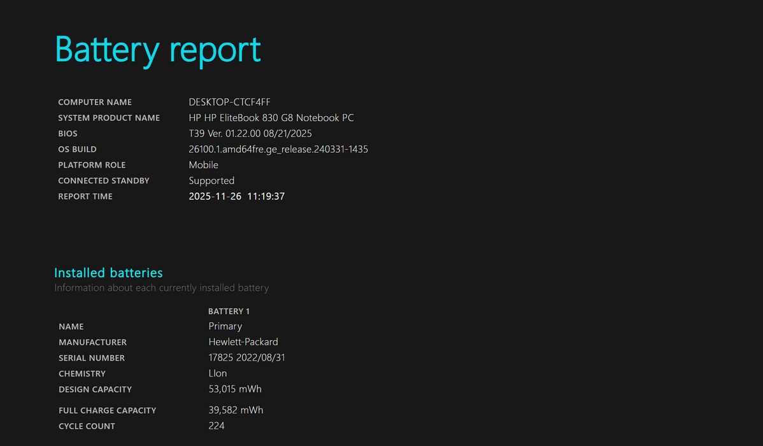This screenshot has height=446, width=763.
Task: Click the Supported connected standby value
Action: coord(211,181)
